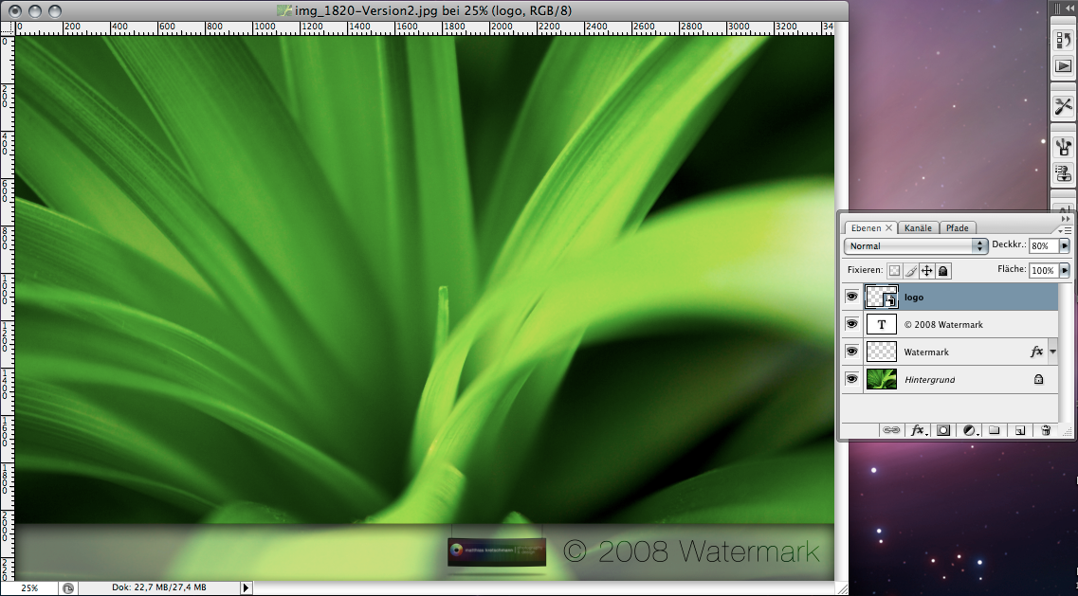Viewport: 1078px width, 596px height.
Task: Click the Deckkr. opacity value field
Action: (x=1044, y=245)
